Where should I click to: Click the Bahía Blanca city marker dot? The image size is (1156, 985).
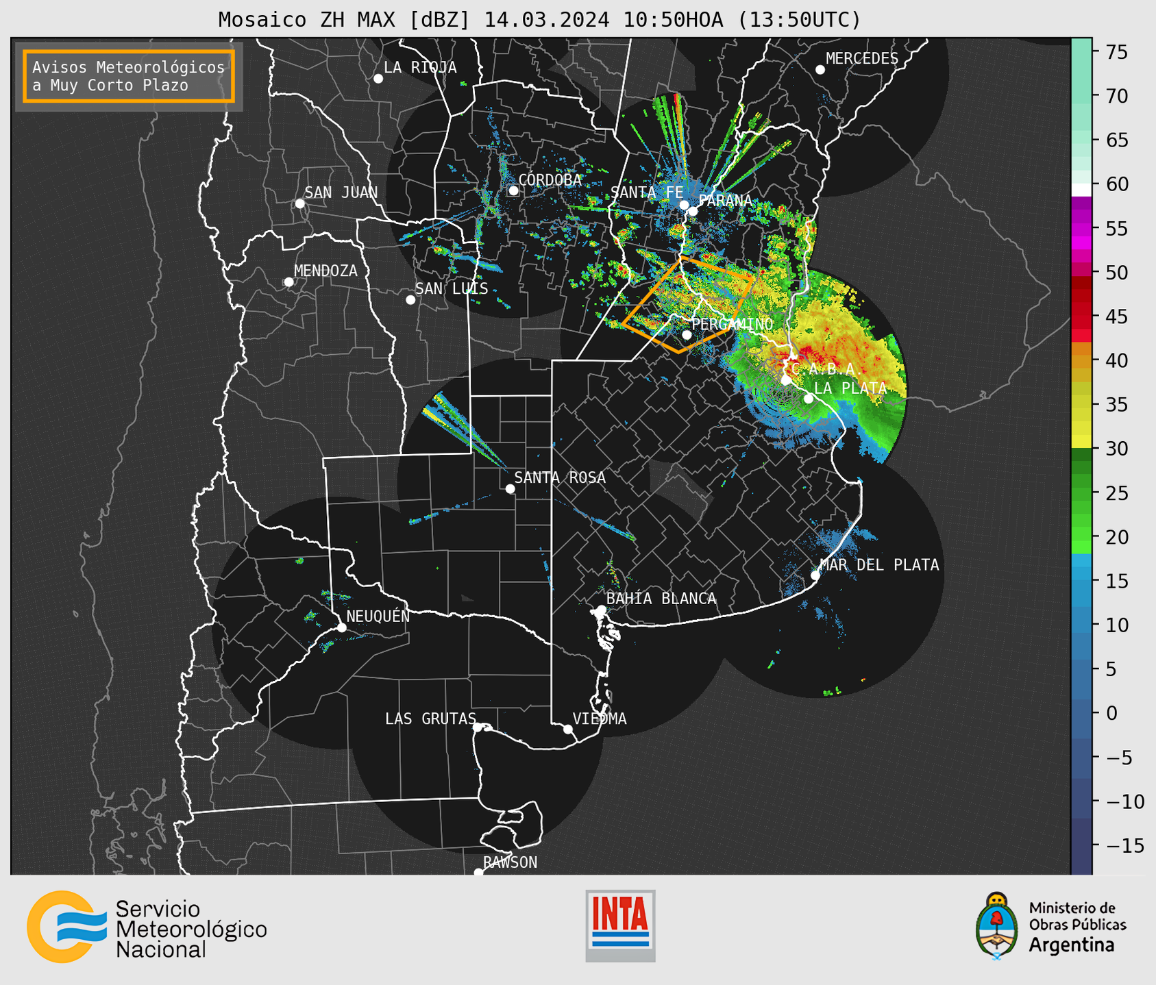click(601, 610)
